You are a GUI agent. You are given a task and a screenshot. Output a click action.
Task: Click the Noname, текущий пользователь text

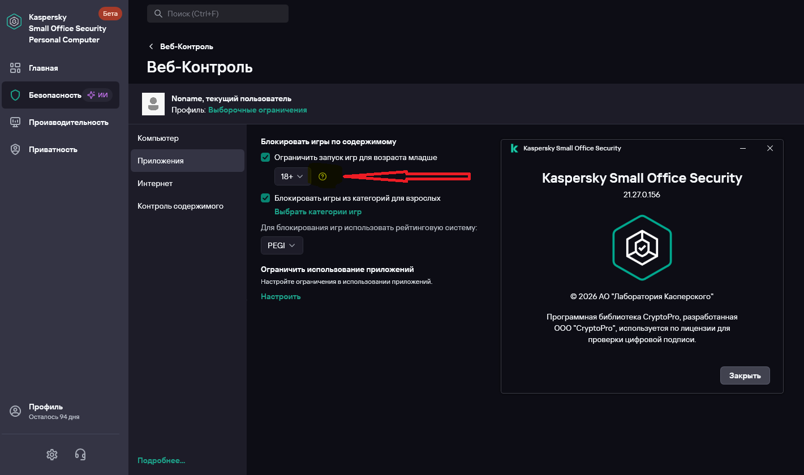click(x=231, y=98)
